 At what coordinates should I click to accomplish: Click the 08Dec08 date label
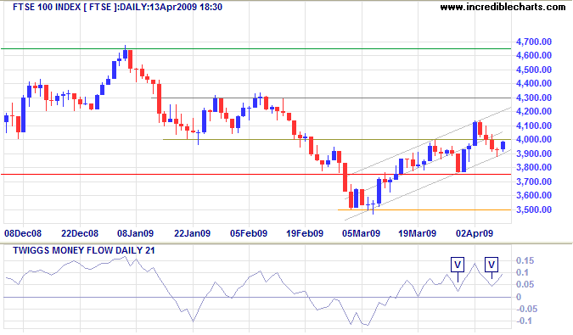coord(23,233)
